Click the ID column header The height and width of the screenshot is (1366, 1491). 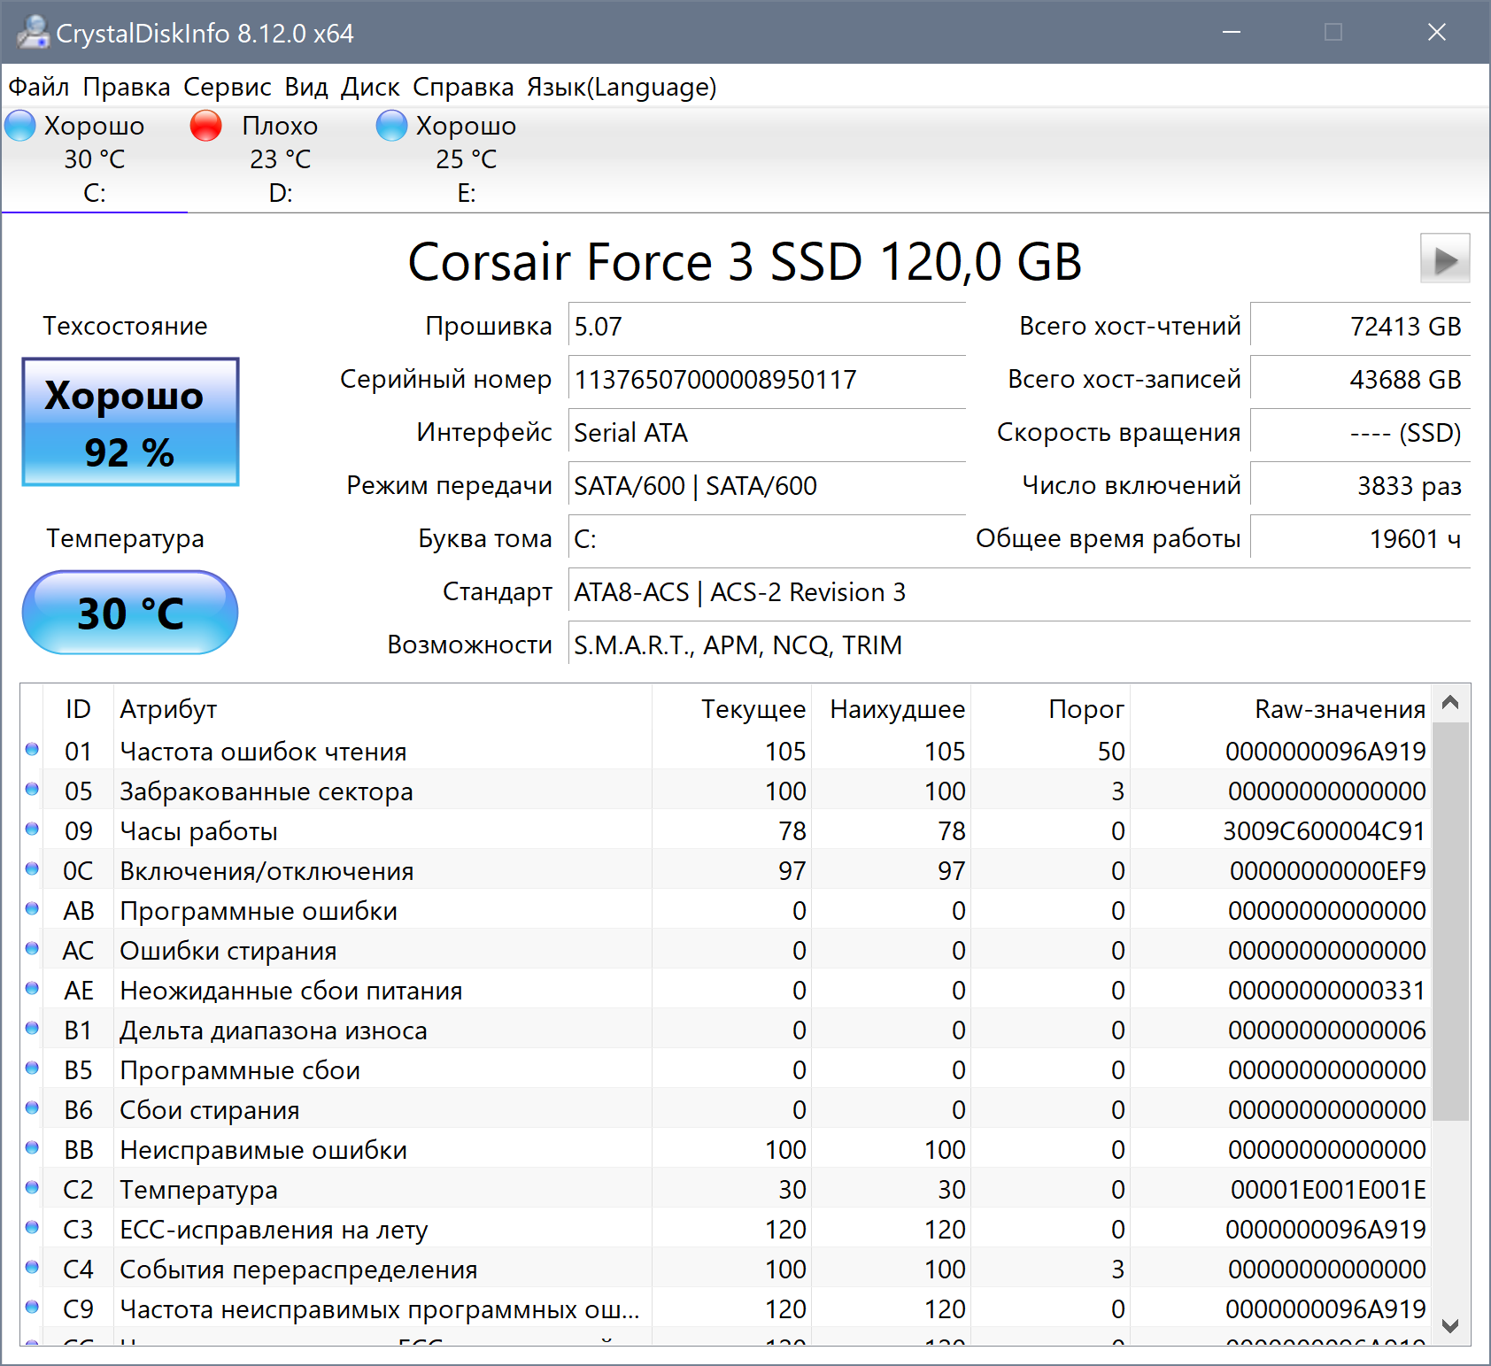point(78,709)
